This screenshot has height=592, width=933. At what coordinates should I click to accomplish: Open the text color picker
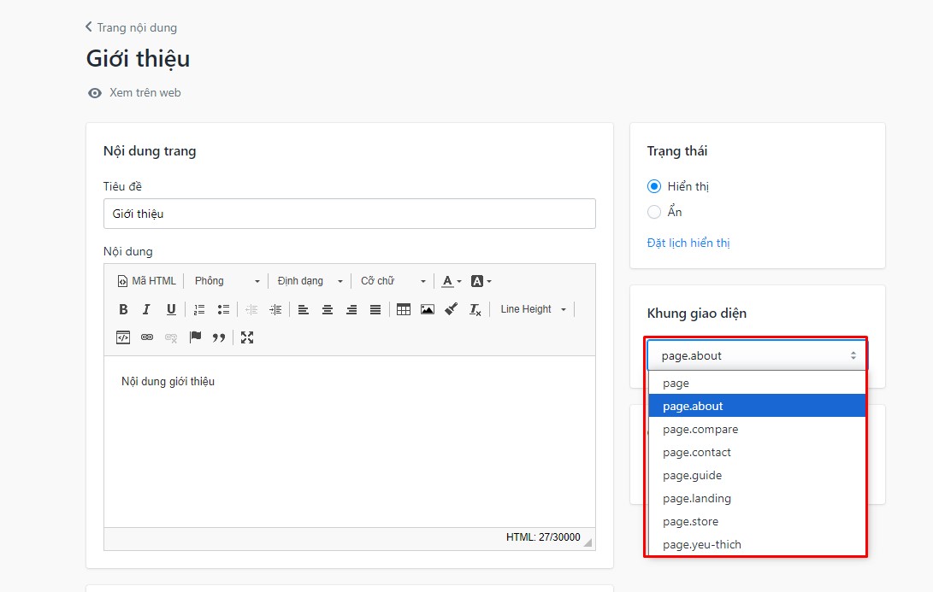tap(451, 281)
